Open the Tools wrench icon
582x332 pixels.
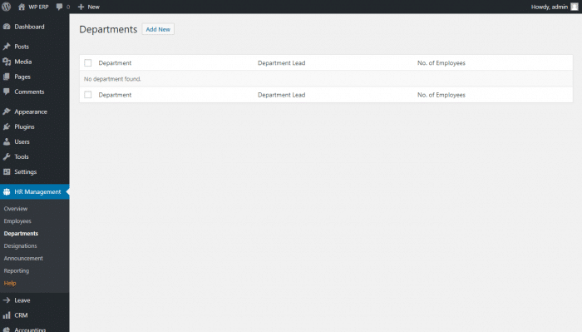coord(7,156)
